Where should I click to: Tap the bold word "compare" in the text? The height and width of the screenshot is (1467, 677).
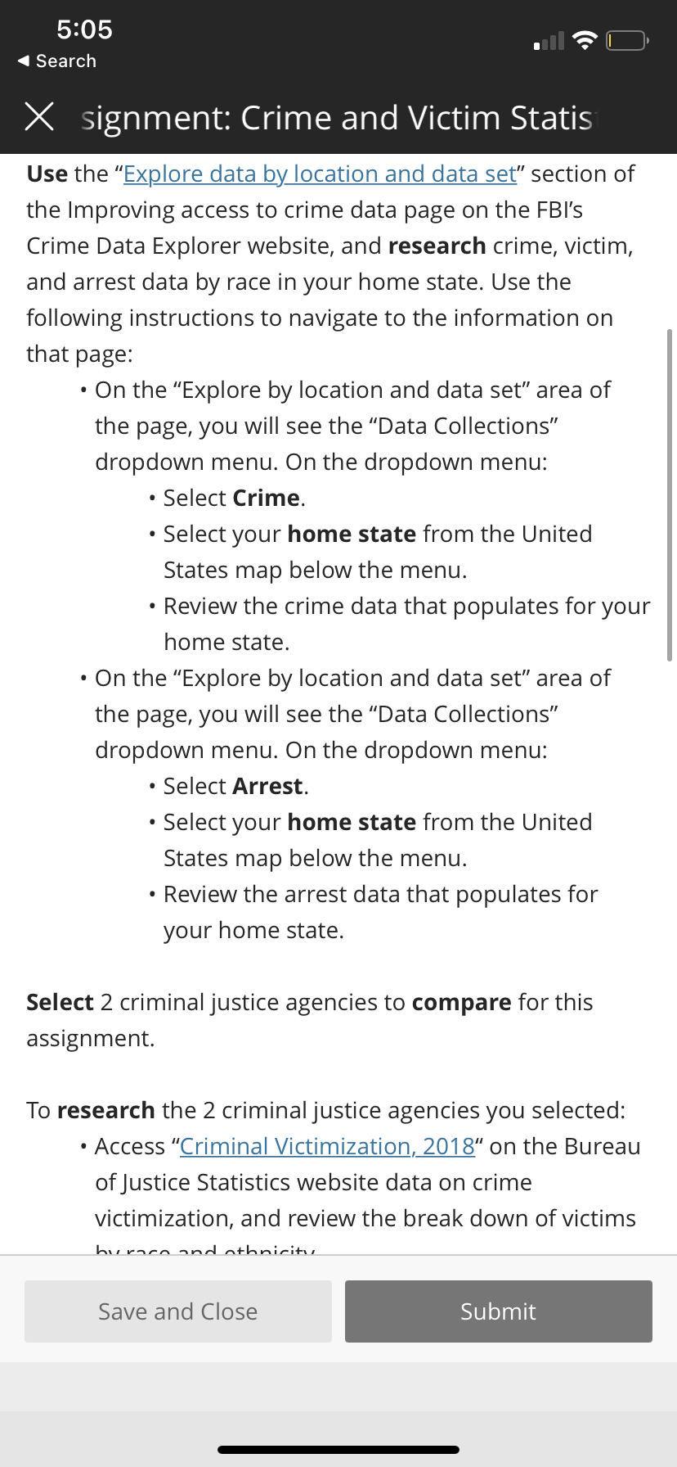pyautogui.click(x=461, y=1003)
